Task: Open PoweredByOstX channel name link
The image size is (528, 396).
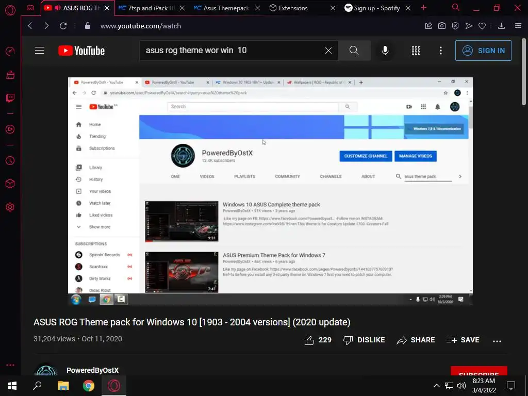Action: pos(93,370)
